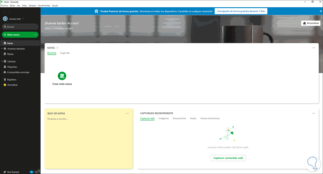The height and width of the screenshot is (174, 323).
Task: Click the Accesos directos star icon
Action: [5, 49]
